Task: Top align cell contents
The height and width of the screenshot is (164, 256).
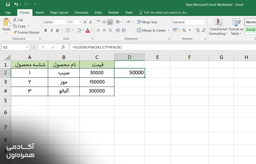Action: point(98,22)
